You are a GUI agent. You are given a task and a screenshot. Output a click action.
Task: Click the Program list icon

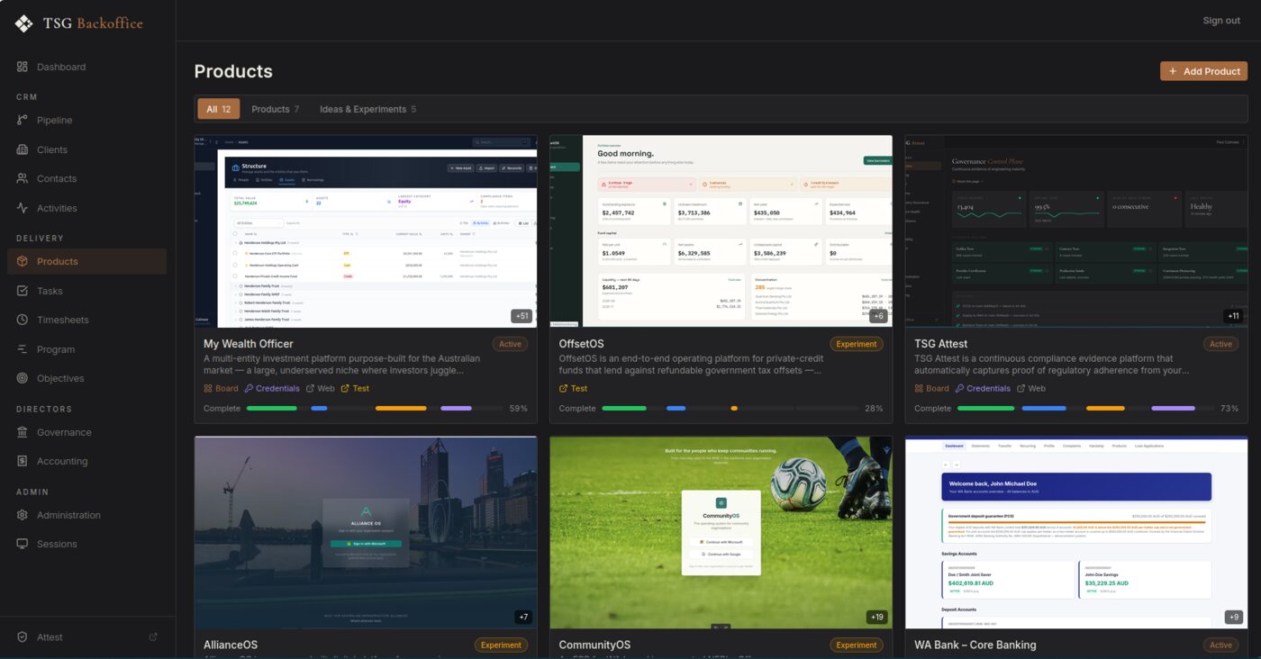tap(23, 349)
